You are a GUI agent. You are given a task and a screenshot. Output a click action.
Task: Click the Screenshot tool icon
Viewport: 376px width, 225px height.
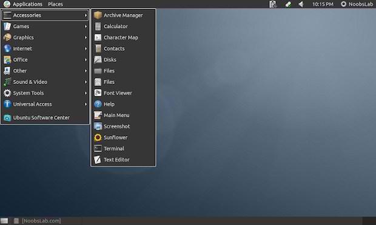pyautogui.click(x=98, y=126)
